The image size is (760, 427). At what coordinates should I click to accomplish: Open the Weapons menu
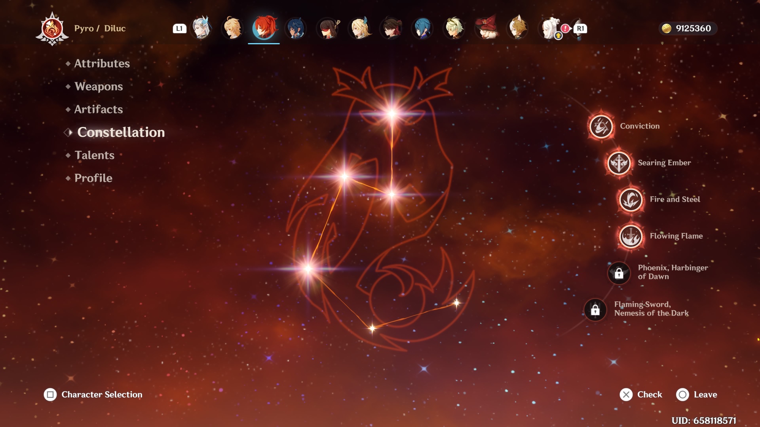coord(99,87)
